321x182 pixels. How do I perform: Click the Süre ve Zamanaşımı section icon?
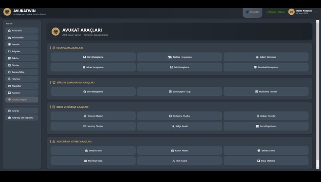pos(54,82)
